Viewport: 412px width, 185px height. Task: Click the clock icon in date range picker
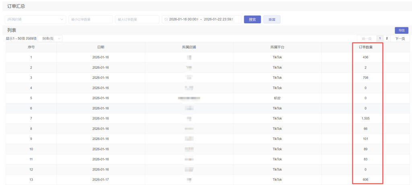[x=166, y=19]
